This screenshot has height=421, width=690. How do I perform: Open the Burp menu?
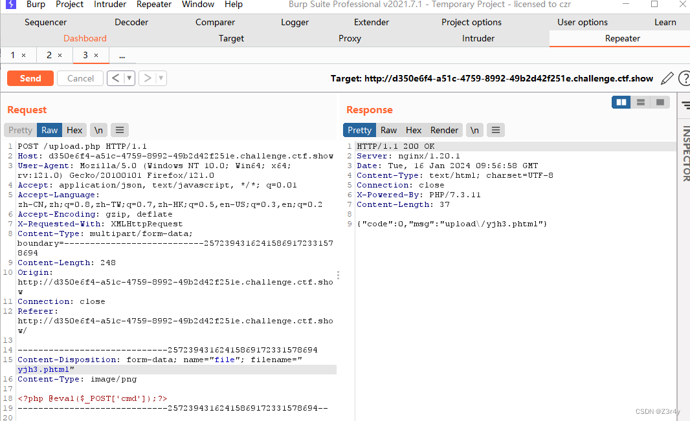(x=36, y=5)
